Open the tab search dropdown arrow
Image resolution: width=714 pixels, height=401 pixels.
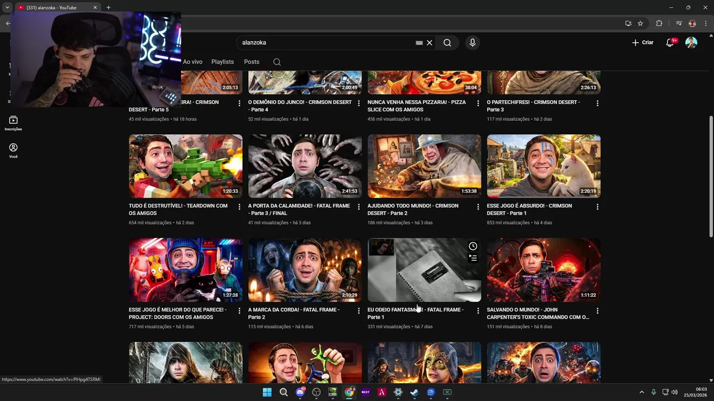point(7,7)
